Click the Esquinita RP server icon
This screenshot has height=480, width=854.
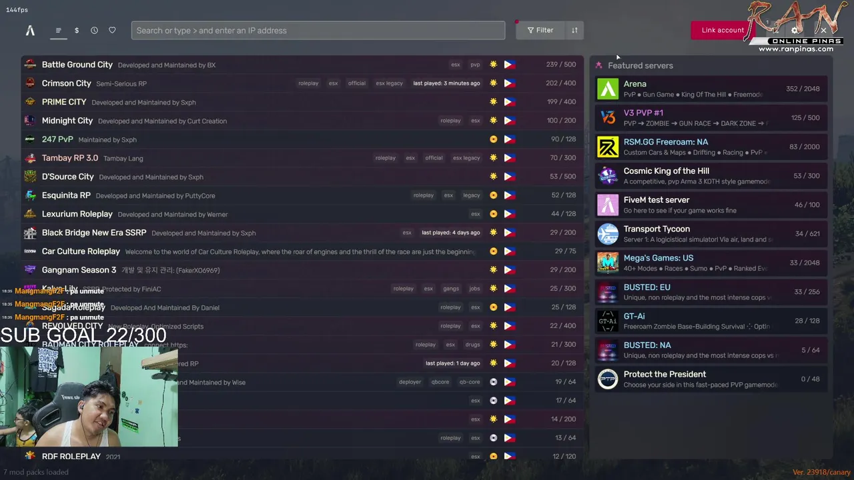coord(30,195)
